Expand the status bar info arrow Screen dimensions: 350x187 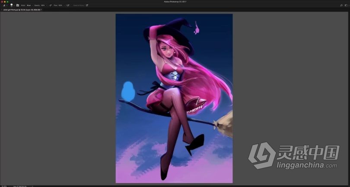point(32,186)
